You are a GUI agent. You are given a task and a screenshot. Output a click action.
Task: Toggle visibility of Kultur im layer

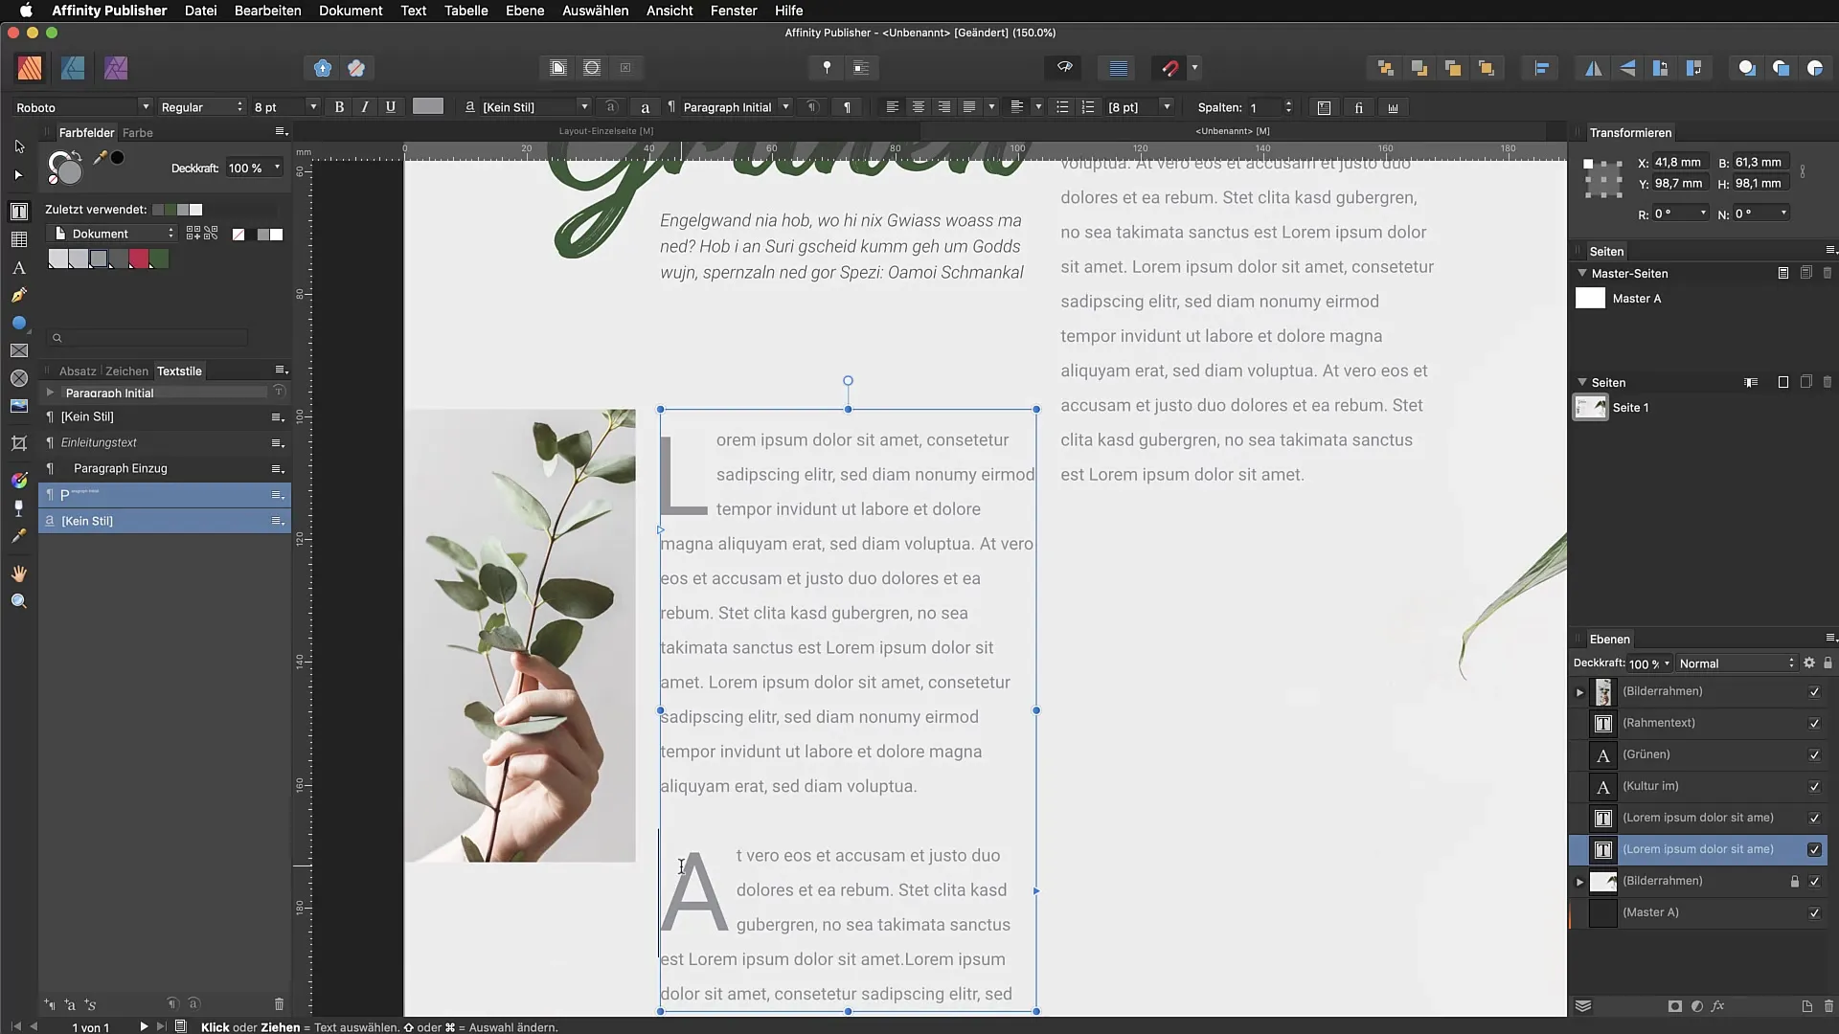click(x=1814, y=786)
